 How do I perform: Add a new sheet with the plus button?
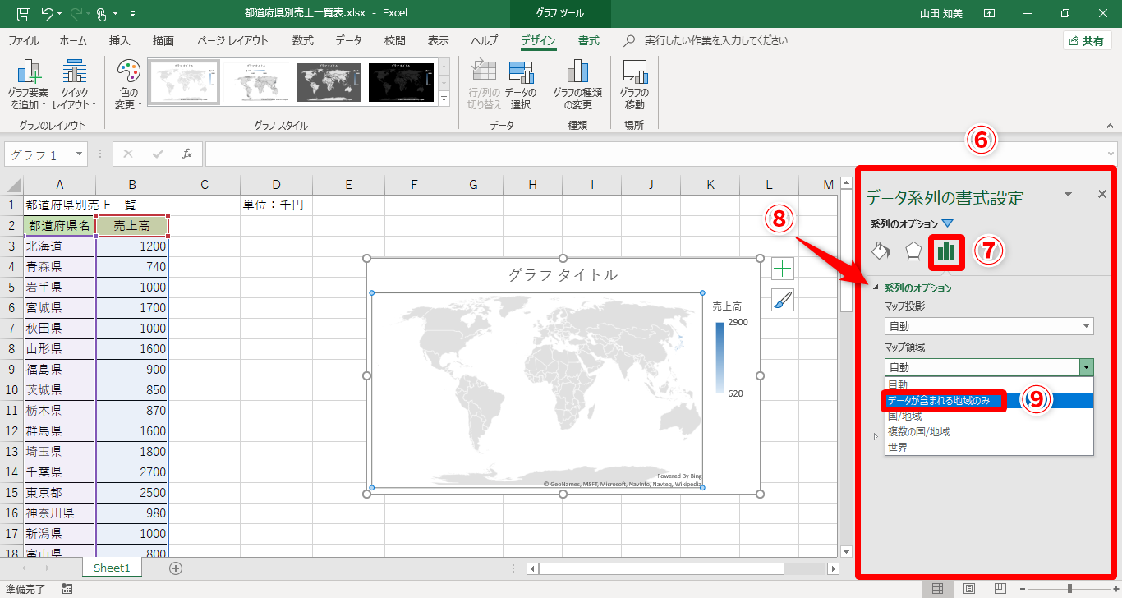pos(175,568)
